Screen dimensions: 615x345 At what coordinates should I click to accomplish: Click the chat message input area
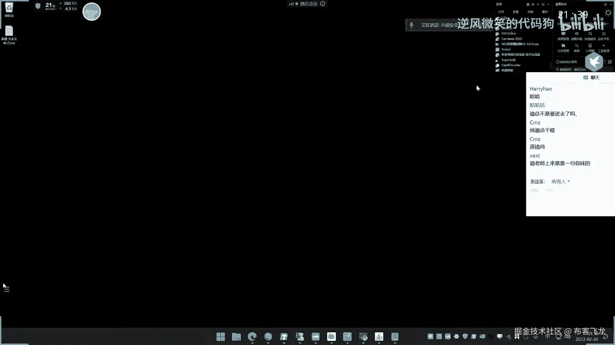570,203
